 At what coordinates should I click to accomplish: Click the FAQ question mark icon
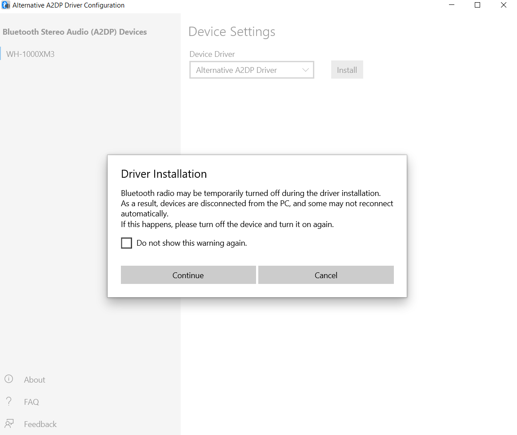[x=9, y=401]
